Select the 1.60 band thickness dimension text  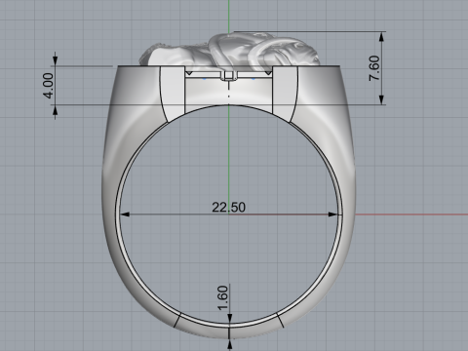click(223, 298)
